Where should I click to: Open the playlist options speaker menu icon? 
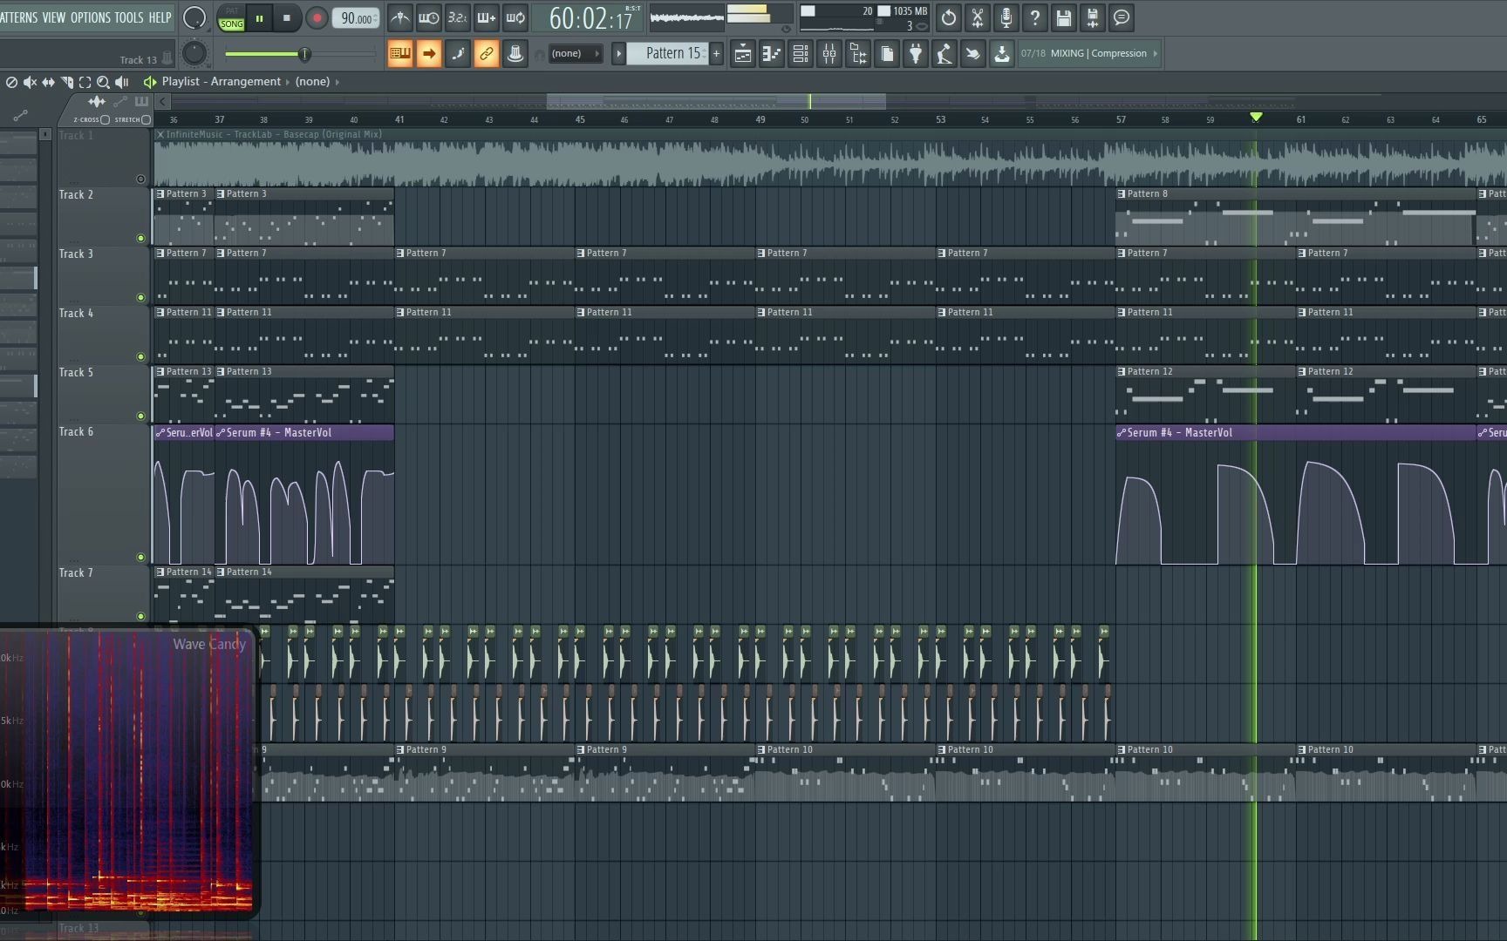(149, 81)
